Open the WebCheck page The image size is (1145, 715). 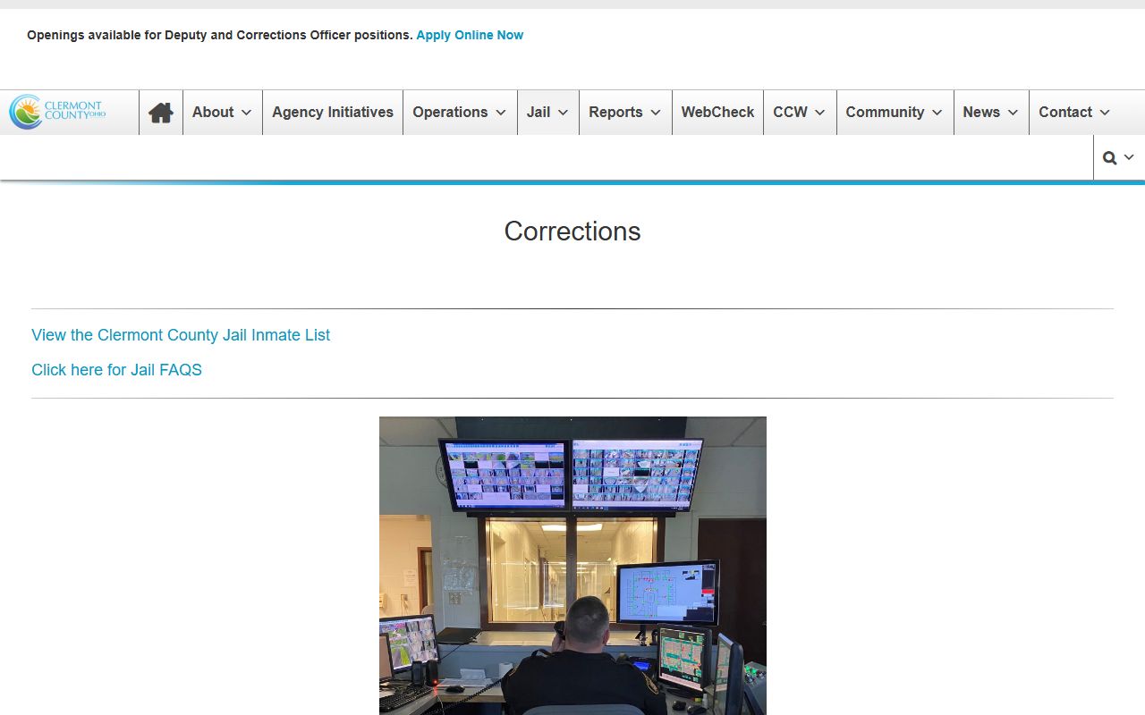pos(717,112)
